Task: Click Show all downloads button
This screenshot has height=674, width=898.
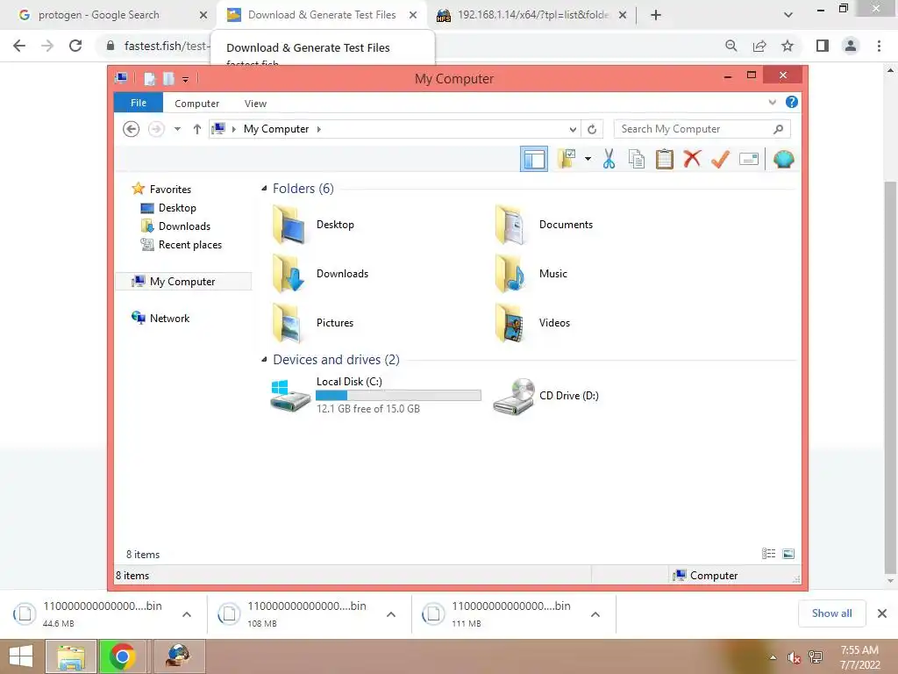Action: (x=831, y=613)
